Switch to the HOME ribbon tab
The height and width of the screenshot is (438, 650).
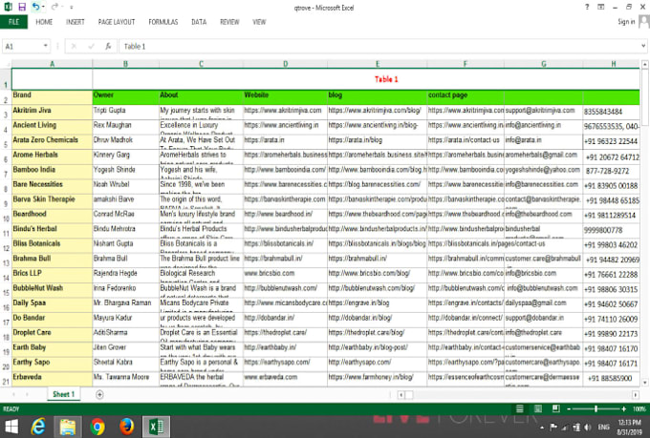point(44,22)
